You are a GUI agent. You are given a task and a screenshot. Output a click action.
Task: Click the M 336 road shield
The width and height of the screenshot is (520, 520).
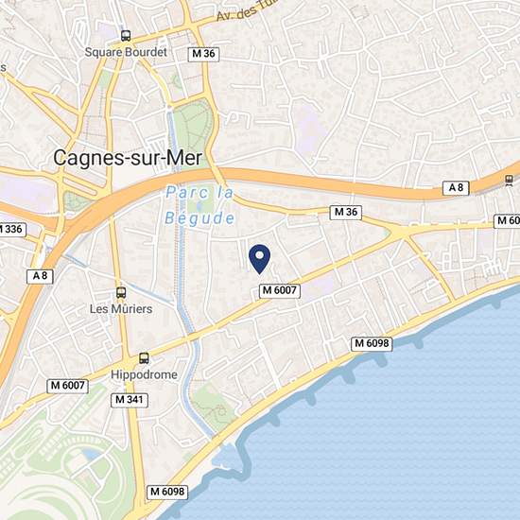(12, 229)
